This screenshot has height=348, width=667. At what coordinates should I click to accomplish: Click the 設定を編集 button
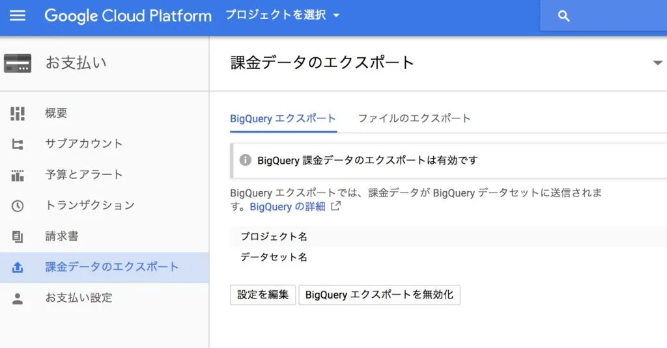[x=263, y=295]
